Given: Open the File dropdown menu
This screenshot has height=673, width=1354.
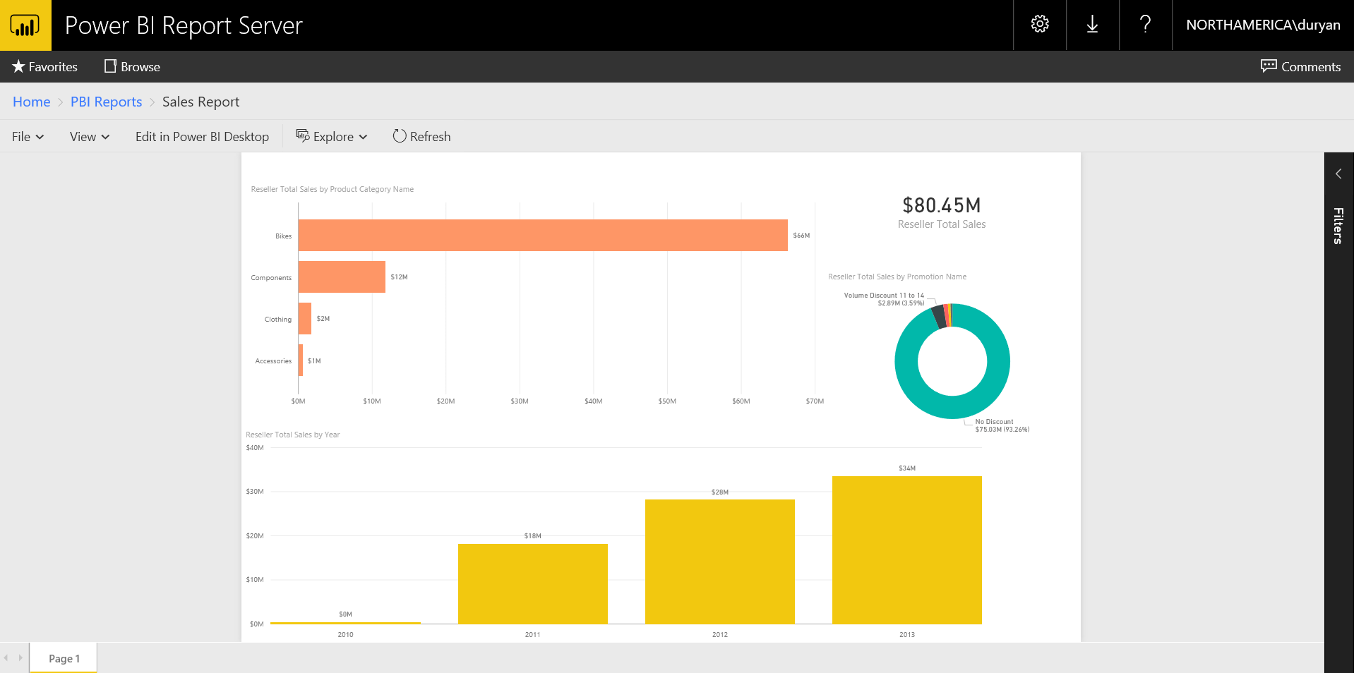Looking at the screenshot, I should coord(28,136).
